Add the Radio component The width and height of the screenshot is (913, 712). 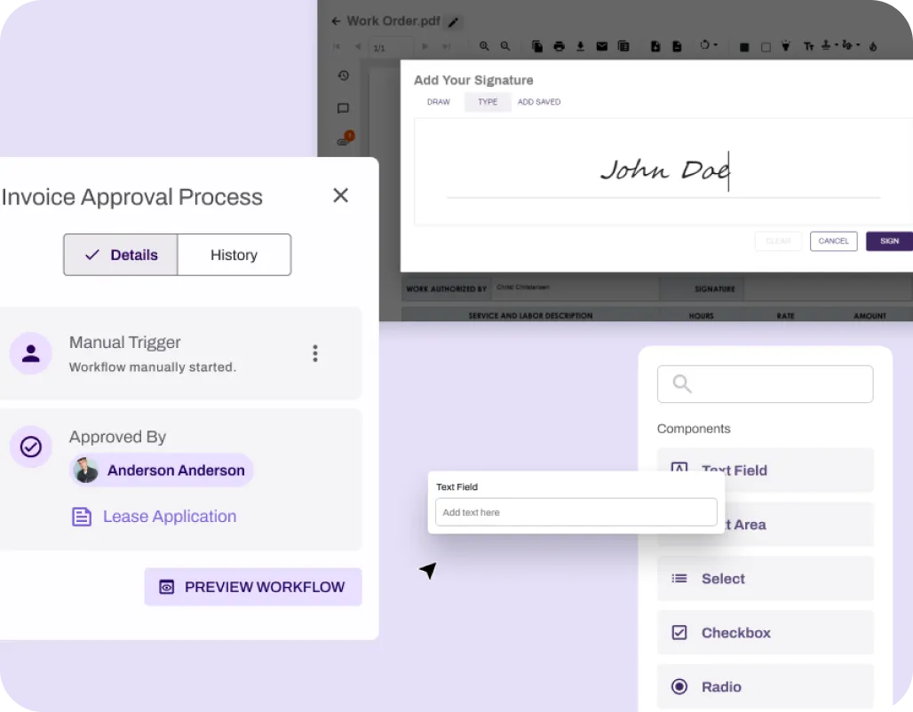[x=765, y=687]
